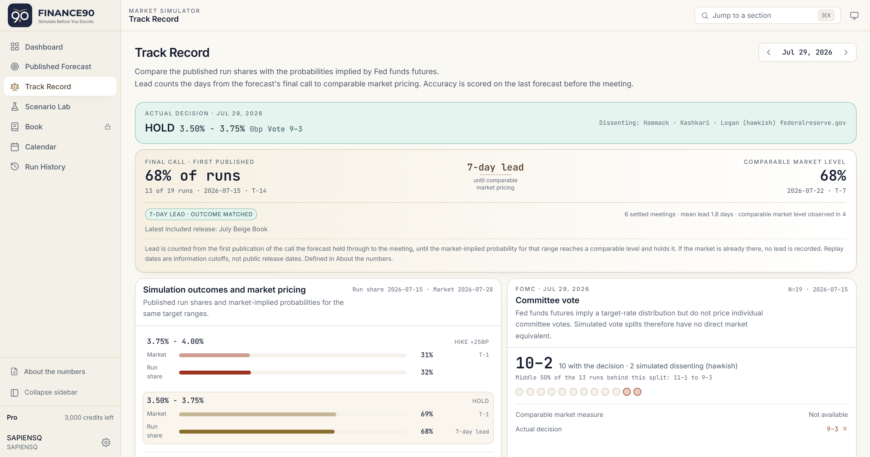
Task: Open the Book section label
Action: click(34, 127)
